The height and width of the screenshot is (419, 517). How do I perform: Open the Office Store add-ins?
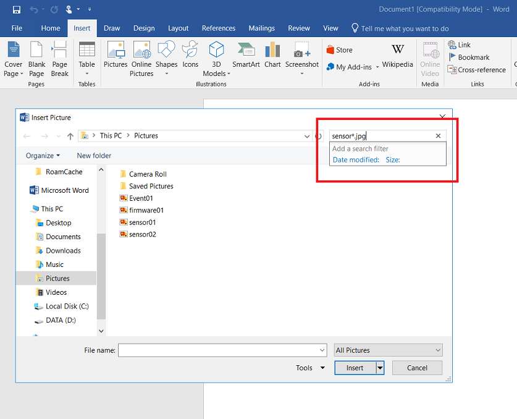[340, 50]
